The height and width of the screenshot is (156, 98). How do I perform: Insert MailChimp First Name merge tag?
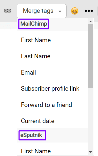coord(53,40)
